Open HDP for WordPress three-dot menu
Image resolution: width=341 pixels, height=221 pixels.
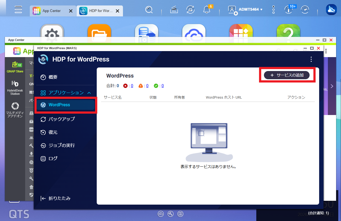pos(311,59)
